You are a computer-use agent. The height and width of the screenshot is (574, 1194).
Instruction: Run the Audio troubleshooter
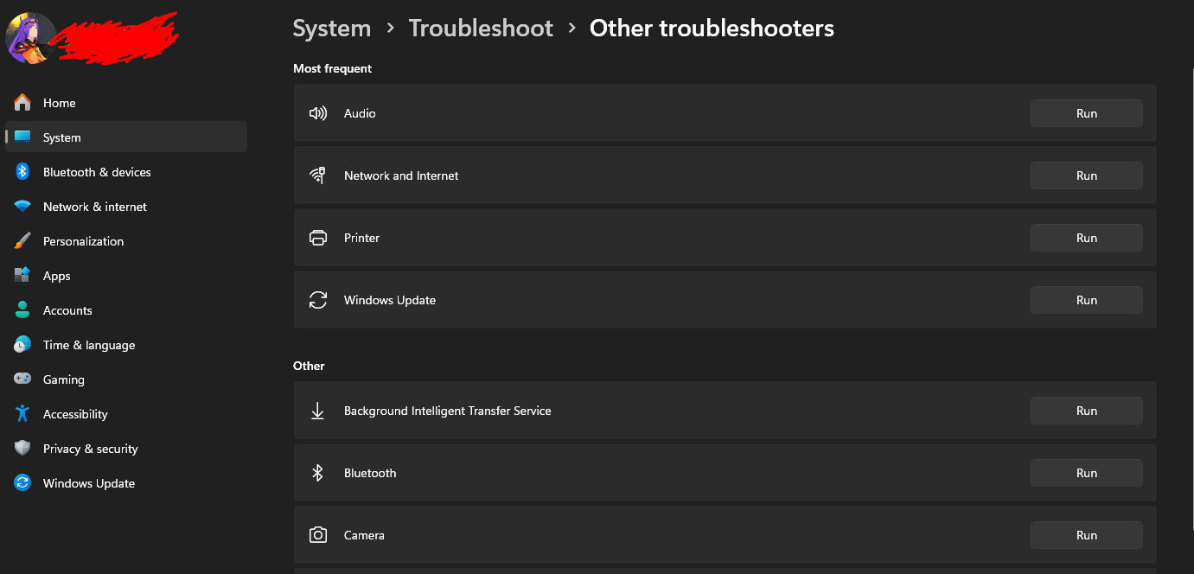[x=1087, y=113]
